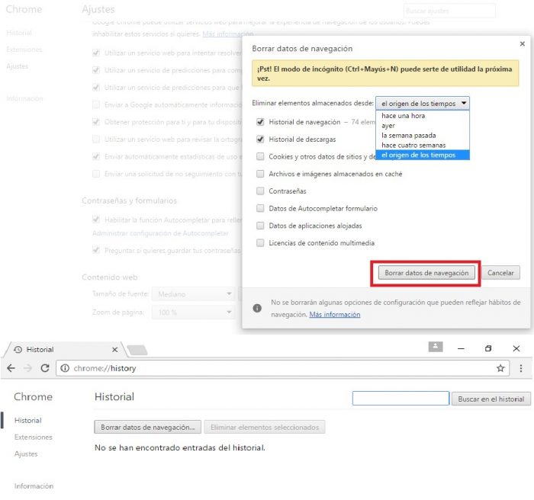The image size is (534, 500).
Task: Enable the Contraseñas checkbox
Action: tap(260, 191)
